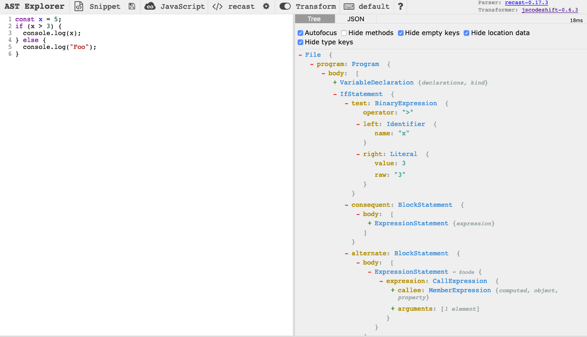Open the jscodeshift-0.6.3 transformer link
The width and height of the screenshot is (587, 337).
(550, 10)
